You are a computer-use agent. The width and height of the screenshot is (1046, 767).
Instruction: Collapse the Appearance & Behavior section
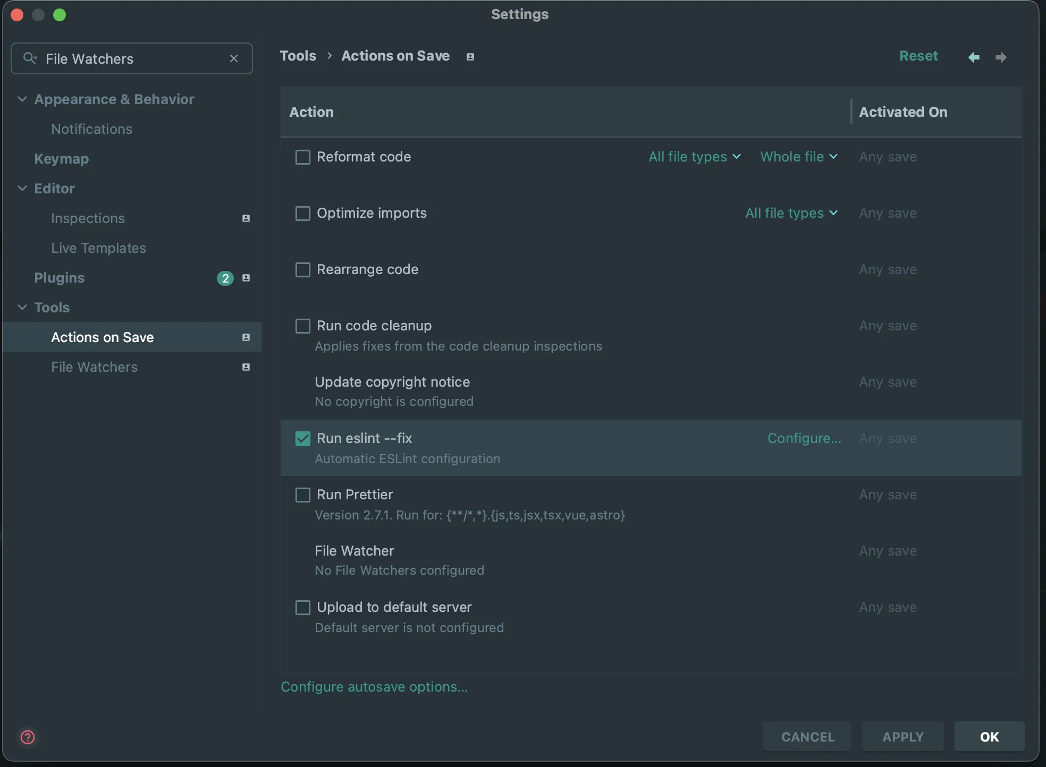22,99
